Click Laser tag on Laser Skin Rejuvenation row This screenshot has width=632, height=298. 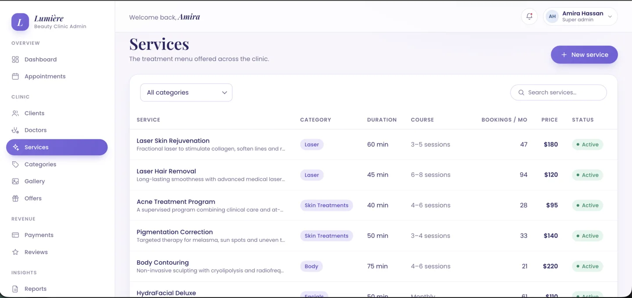pyautogui.click(x=312, y=145)
